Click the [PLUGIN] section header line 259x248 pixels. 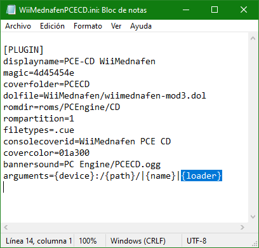click(x=23, y=50)
